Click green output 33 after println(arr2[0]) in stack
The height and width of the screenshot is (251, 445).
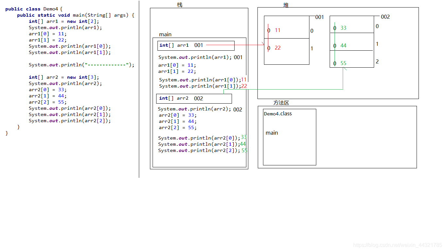coord(244,137)
